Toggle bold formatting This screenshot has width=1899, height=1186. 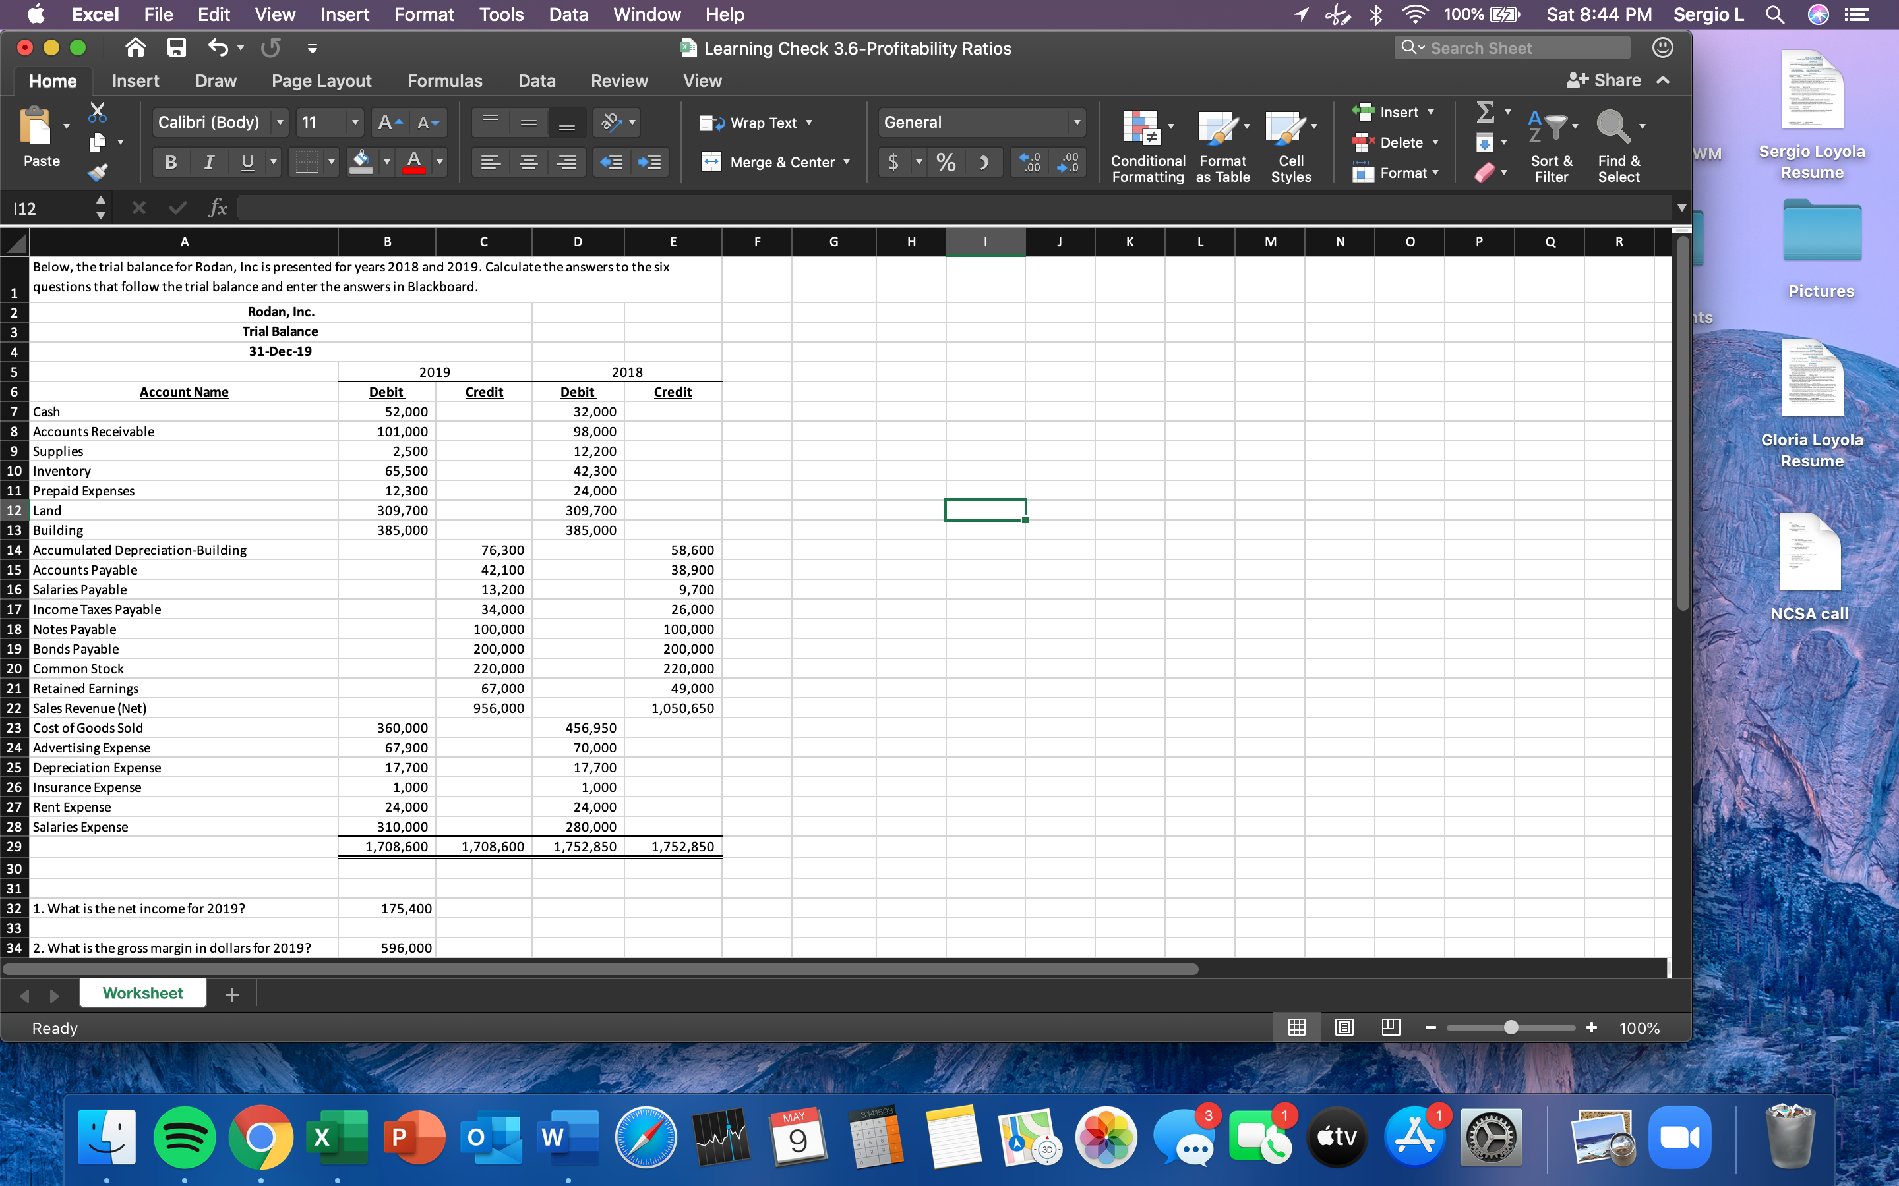click(x=169, y=162)
